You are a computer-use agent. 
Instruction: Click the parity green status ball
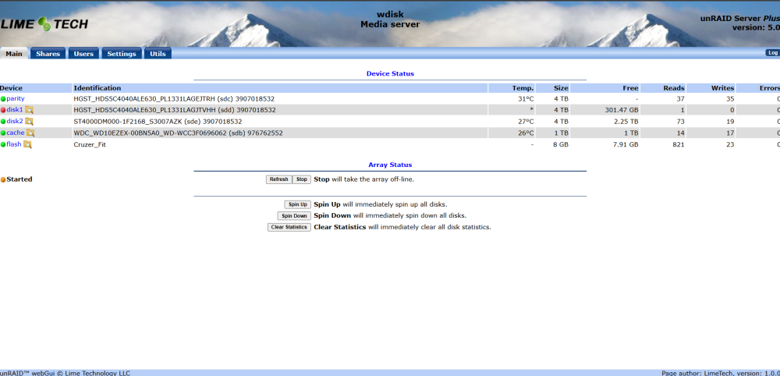pos(3,99)
